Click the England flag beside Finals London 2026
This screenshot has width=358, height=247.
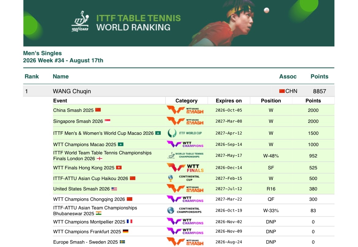(x=99, y=158)
